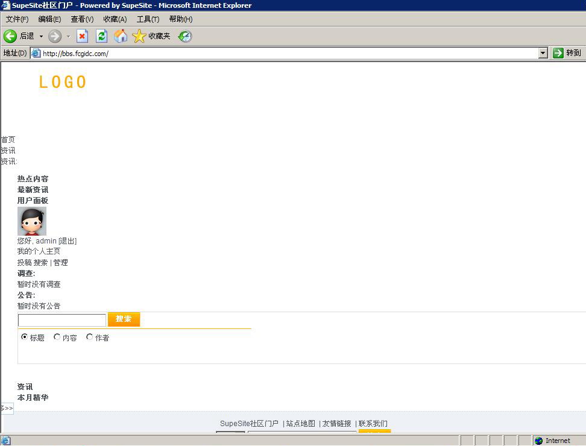586x446 pixels.
Task: Click the 首页 navigation link
Action: point(8,140)
